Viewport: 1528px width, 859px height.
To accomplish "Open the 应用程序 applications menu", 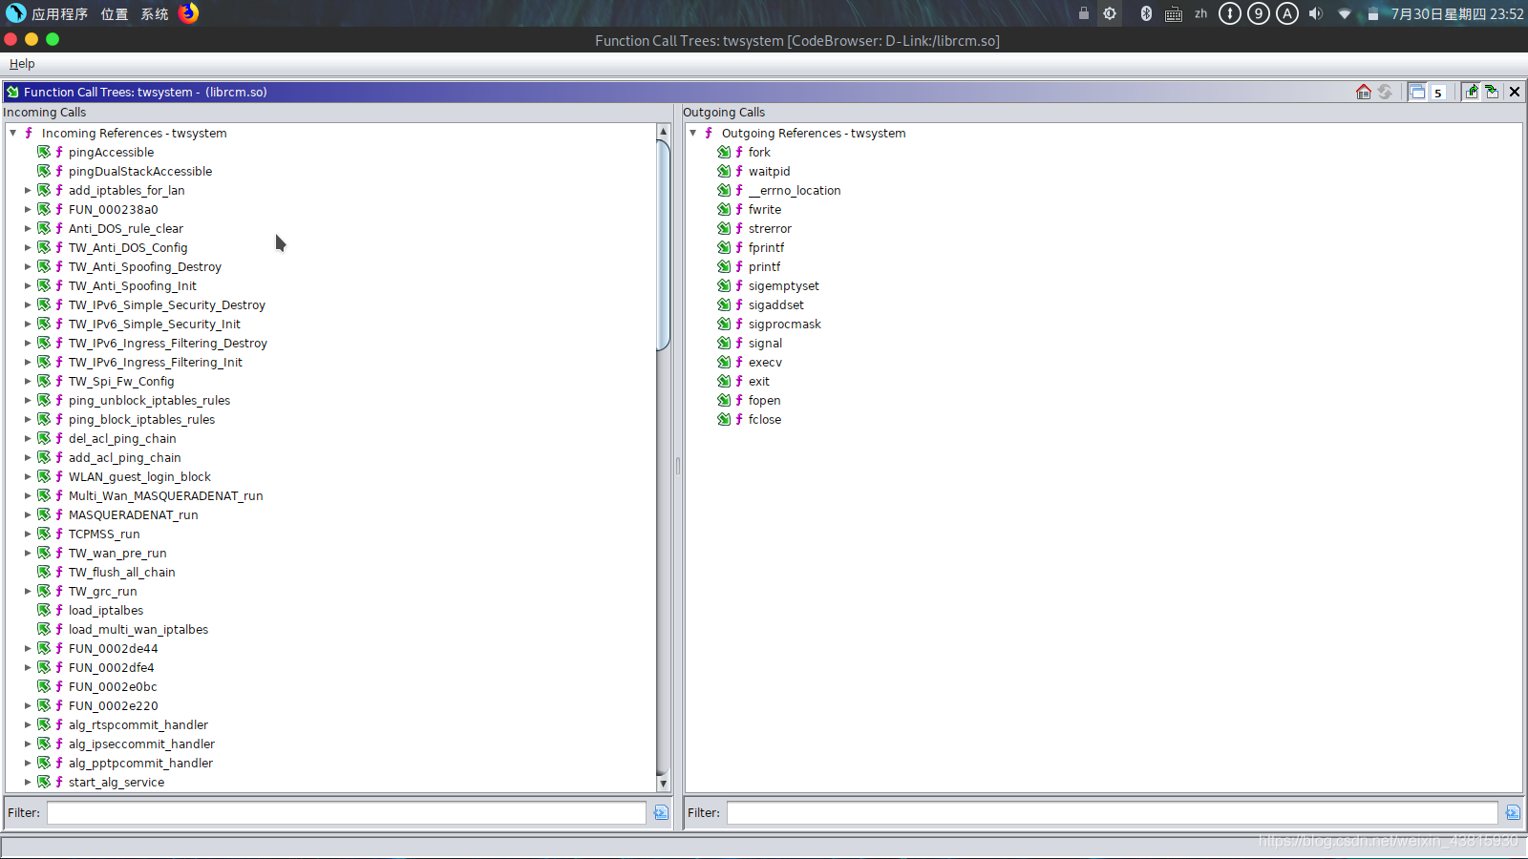I will click(x=59, y=13).
